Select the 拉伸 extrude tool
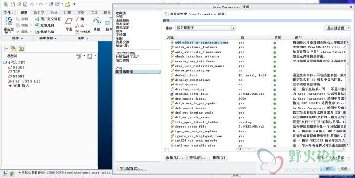Viewport: 355px width, 178px height. click(109, 24)
